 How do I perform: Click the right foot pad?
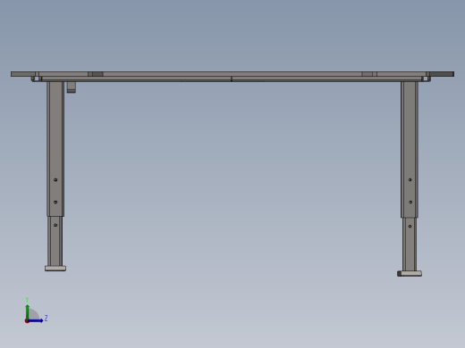click(x=410, y=274)
